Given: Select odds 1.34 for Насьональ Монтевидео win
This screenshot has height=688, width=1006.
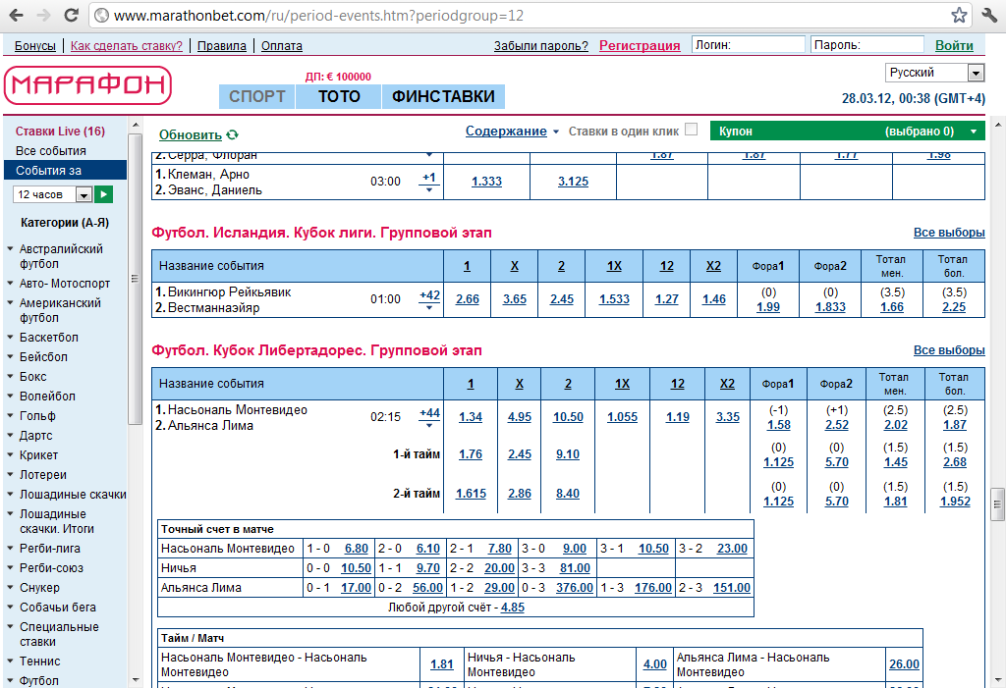Looking at the screenshot, I should pos(471,417).
